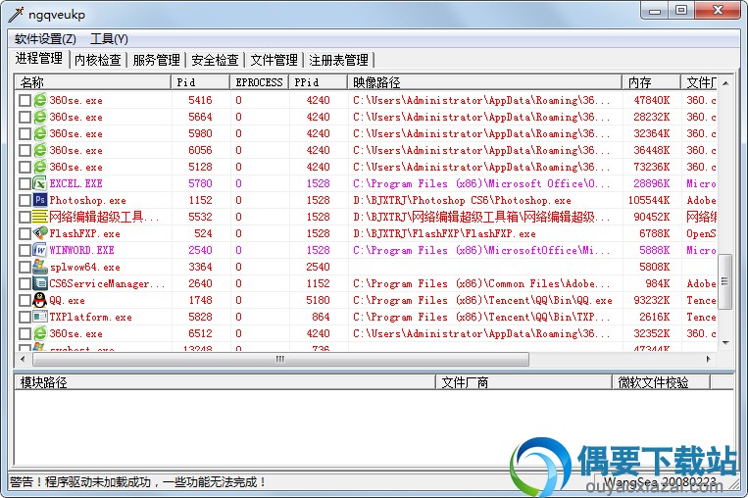The height and width of the screenshot is (498, 748).
Task: Click the vertical scrollbar thumb
Action: click(725, 281)
